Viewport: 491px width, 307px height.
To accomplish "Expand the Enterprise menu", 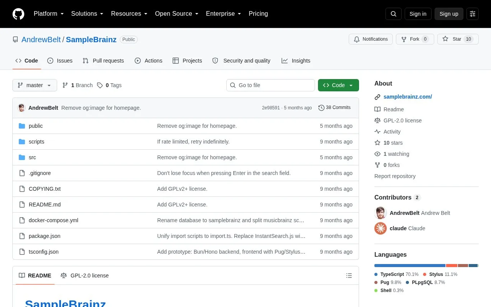I will click(x=224, y=14).
